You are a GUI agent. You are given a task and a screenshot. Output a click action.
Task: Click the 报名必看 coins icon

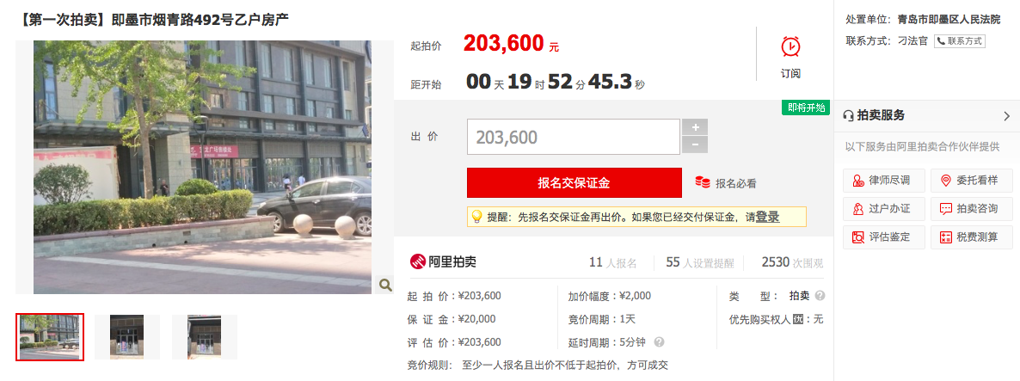(702, 182)
